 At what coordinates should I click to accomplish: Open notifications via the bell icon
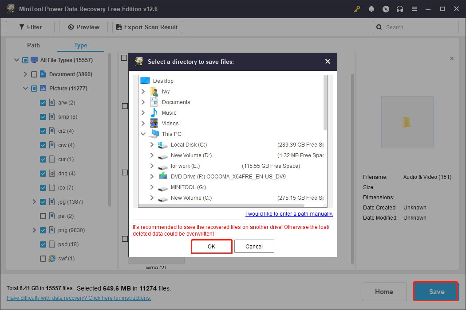pyautogui.click(x=371, y=9)
